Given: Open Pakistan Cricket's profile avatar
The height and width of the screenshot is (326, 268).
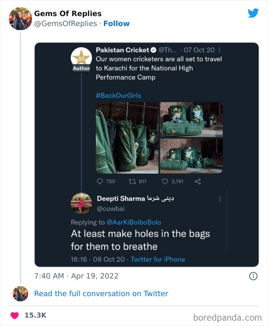Looking at the screenshot, I should pos(81,57).
